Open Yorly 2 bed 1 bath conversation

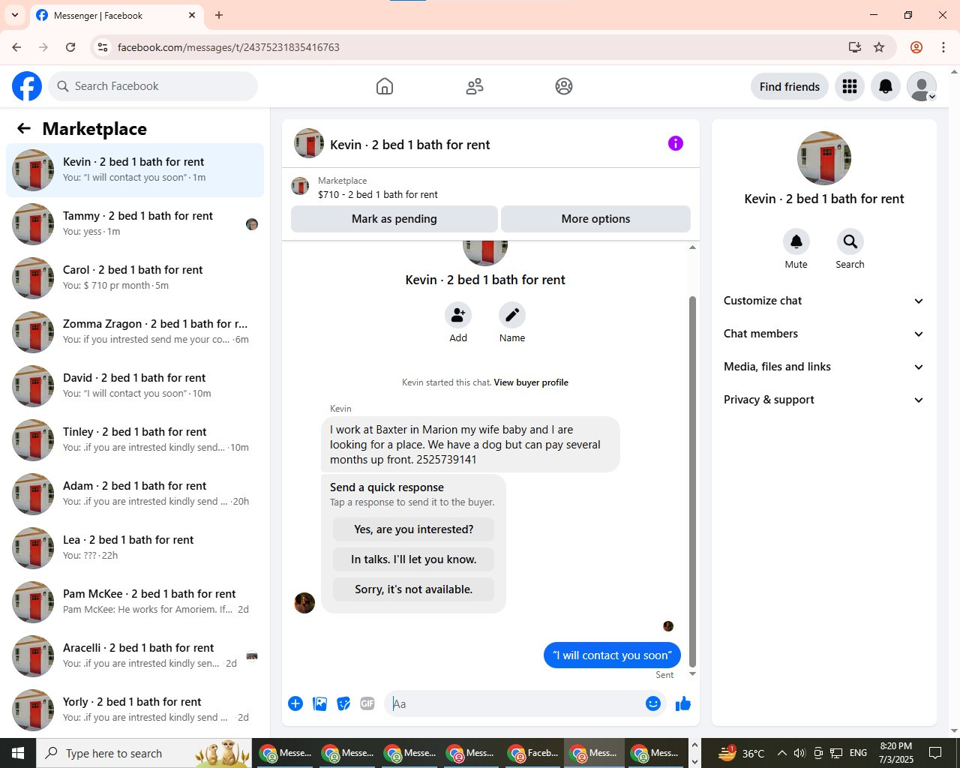[x=135, y=710]
